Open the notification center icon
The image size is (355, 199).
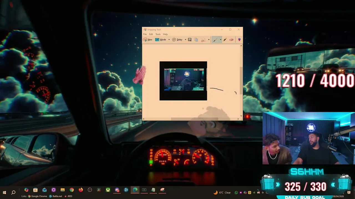pos(349,193)
